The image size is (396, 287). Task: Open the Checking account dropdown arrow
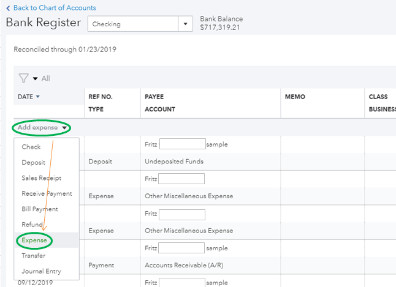[x=185, y=24]
